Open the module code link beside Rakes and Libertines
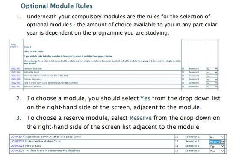The width and height of the screenshot is (233, 157). click(x=16, y=69)
